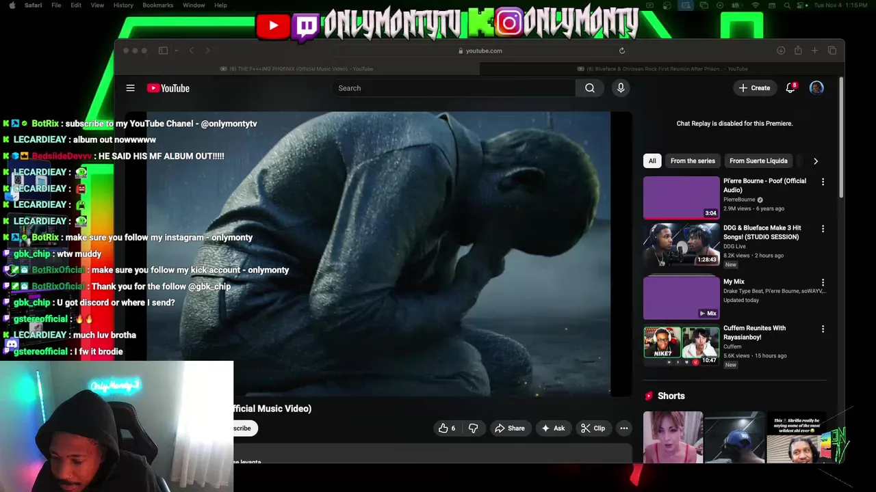Expand next filter chips arrow
The height and width of the screenshot is (492, 876).
(815, 161)
